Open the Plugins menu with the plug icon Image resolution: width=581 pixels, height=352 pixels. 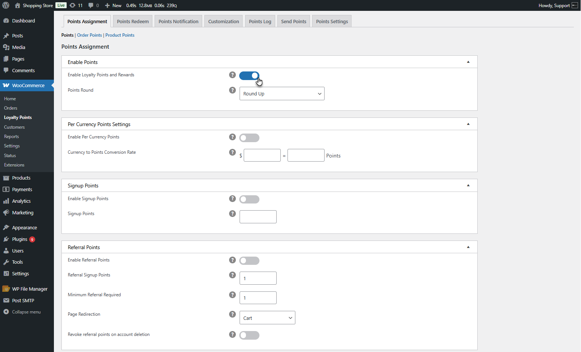coord(6,239)
